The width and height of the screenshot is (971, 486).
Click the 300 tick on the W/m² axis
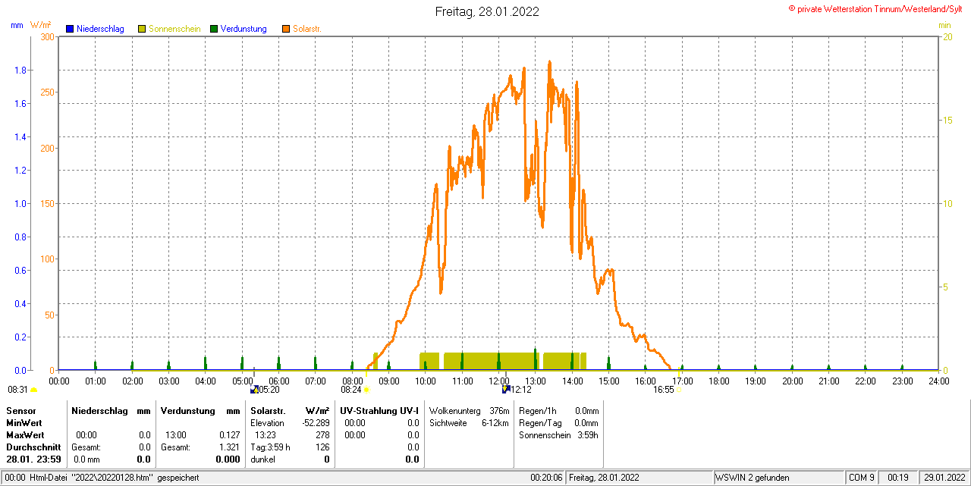click(x=47, y=36)
